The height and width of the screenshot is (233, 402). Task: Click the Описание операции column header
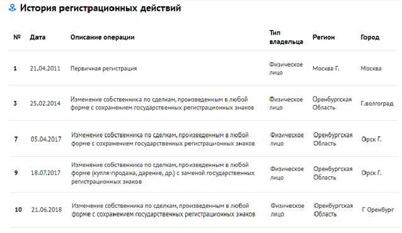point(102,37)
